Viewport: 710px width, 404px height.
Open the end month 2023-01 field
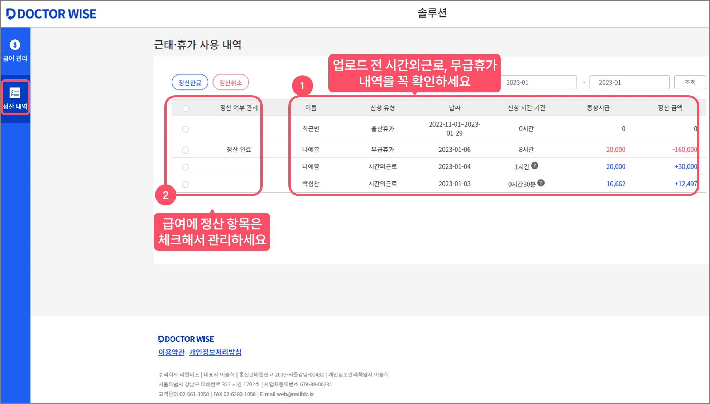tap(629, 82)
